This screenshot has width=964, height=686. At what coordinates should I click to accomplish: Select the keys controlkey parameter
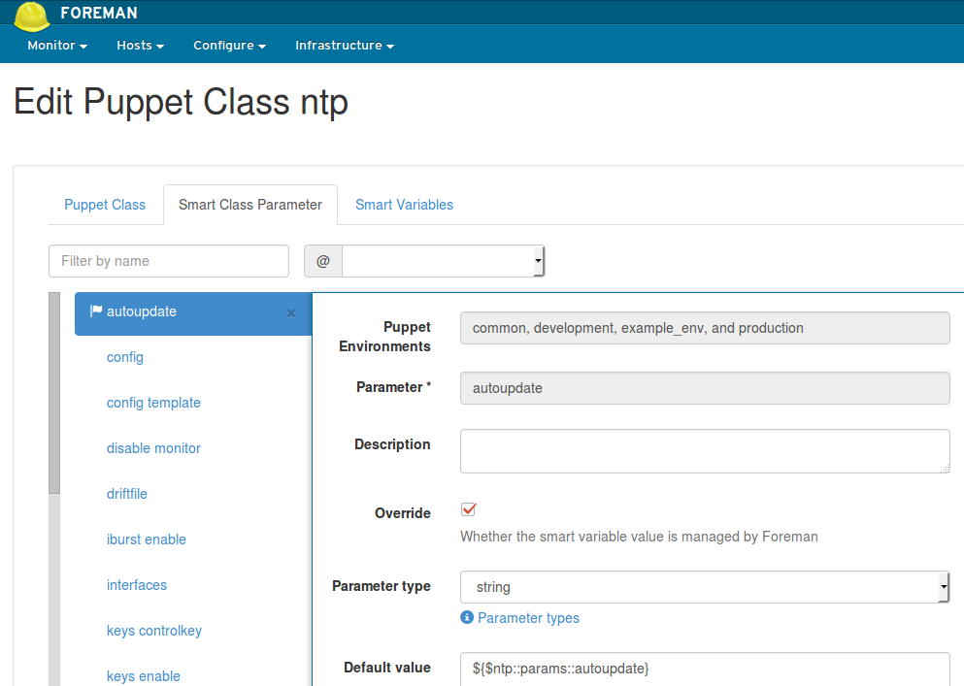(154, 631)
